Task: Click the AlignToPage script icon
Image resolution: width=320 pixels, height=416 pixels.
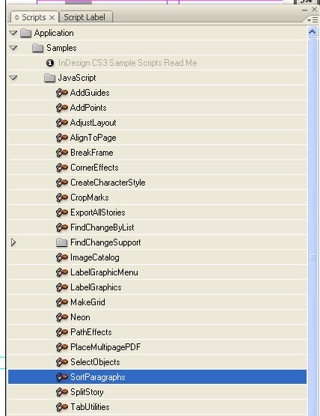Action: coord(62,138)
